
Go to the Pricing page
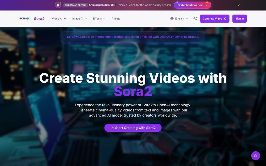point(116,19)
